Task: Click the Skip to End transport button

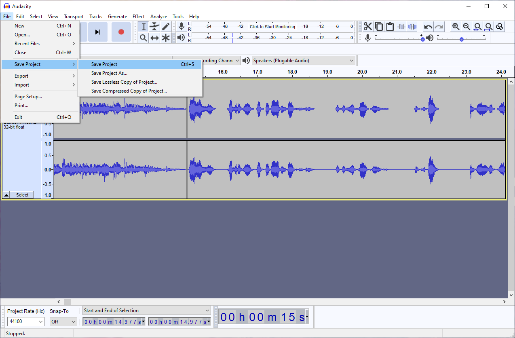Action: point(97,32)
